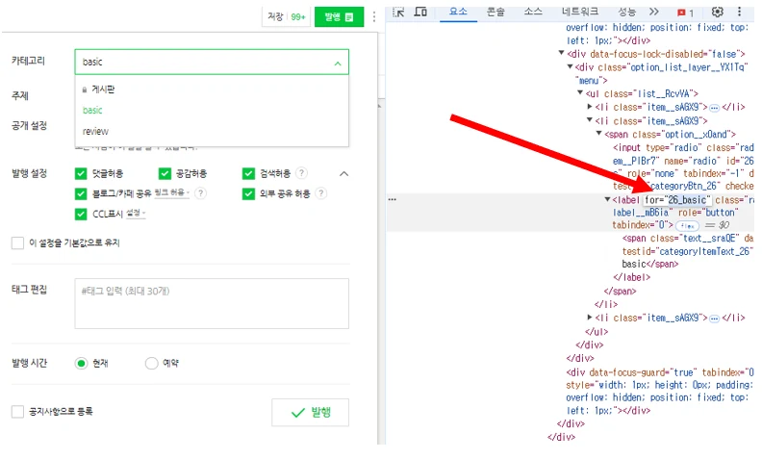
Task: Expand collapsed ellipsis in last item__sAGX9 li
Action: pyautogui.click(x=714, y=319)
